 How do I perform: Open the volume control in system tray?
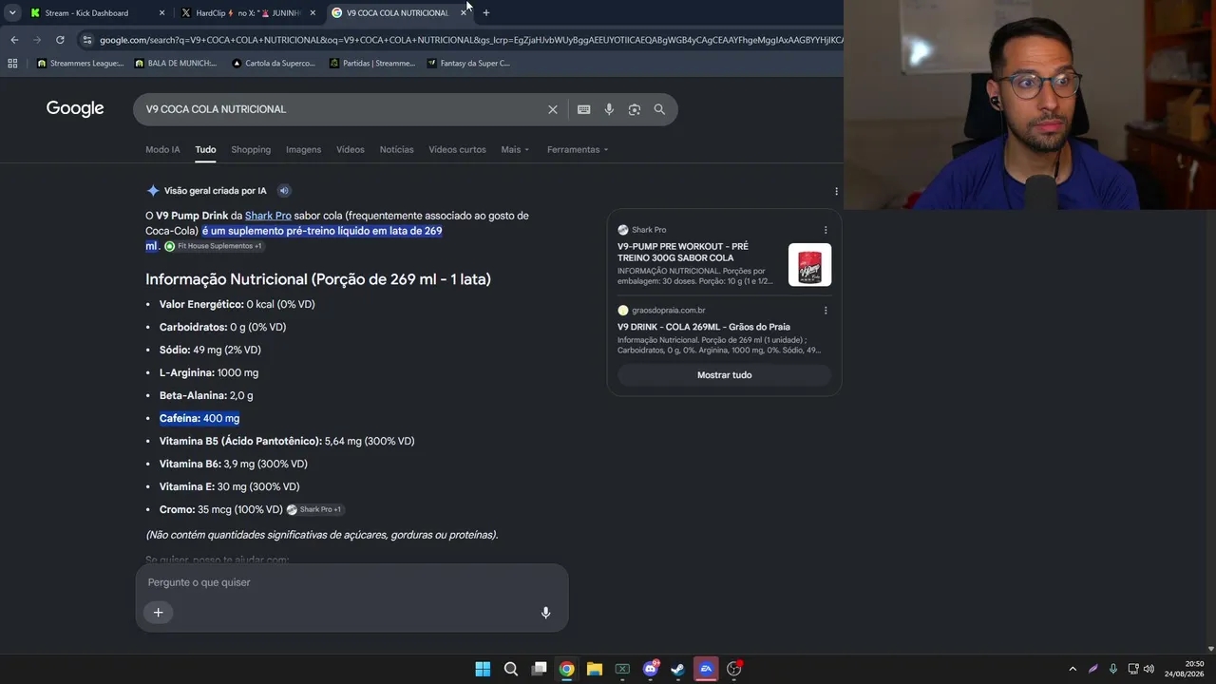coord(1149,669)
